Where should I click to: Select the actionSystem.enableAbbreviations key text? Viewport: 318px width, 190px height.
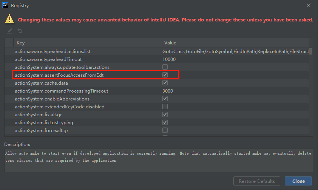pos(52,99)
